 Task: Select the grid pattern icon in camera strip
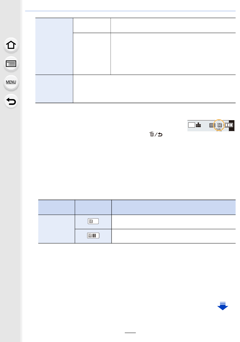pos(212,125)
